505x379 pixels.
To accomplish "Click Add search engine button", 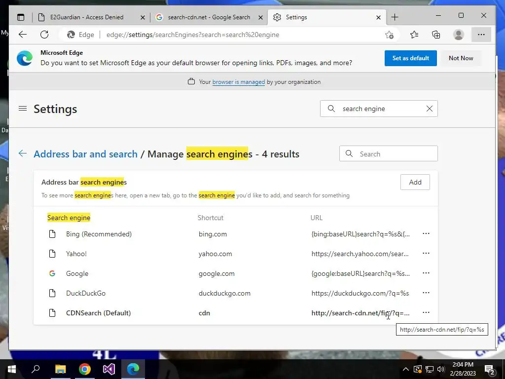I will 415,182.
